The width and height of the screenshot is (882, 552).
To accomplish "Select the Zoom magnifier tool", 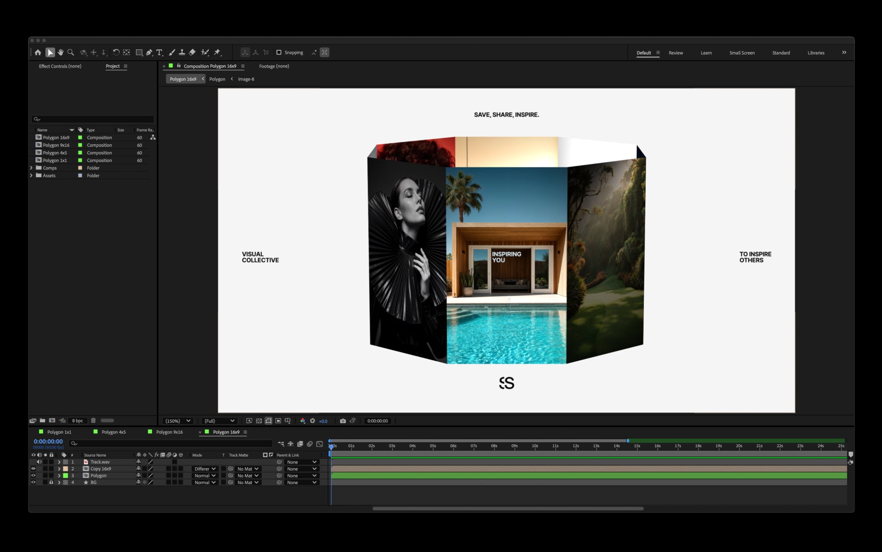I will [71, 52].
